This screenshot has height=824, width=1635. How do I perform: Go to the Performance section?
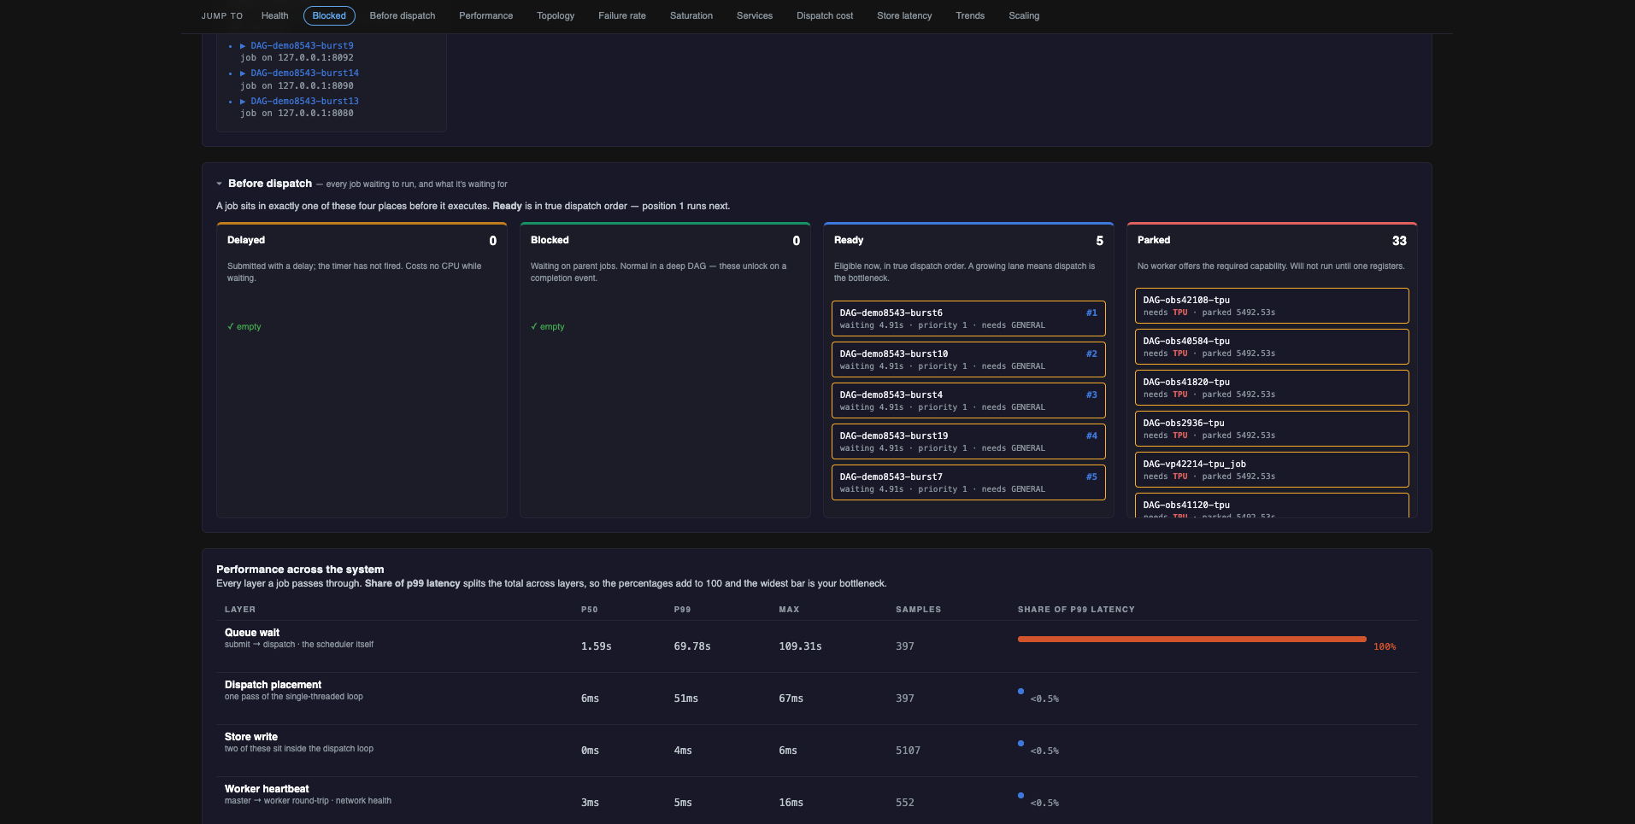(485, 15)
